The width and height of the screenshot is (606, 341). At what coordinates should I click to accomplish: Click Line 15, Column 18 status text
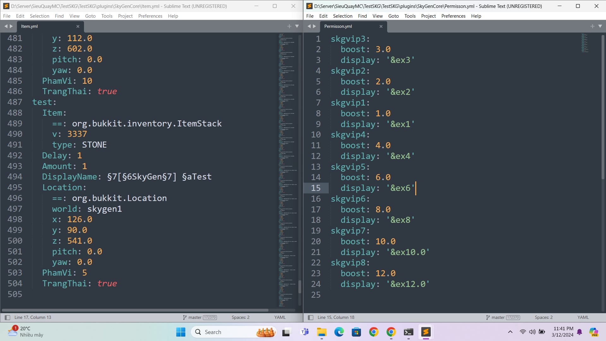(336, 317)
